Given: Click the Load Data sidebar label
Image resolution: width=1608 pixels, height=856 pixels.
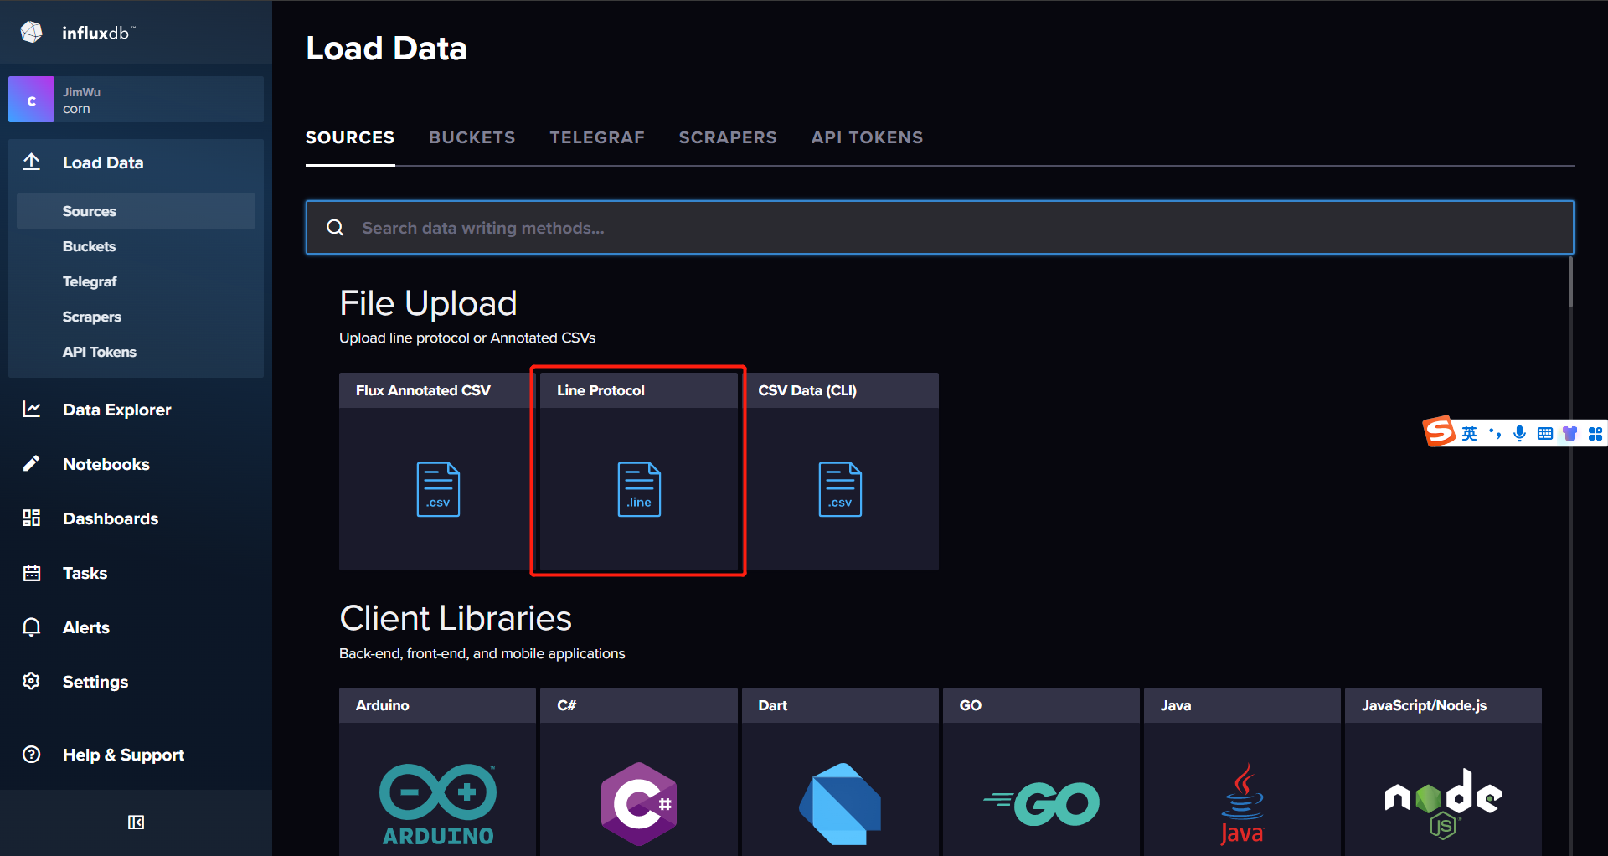Looking at the screenshot, I should click(103, 162).
